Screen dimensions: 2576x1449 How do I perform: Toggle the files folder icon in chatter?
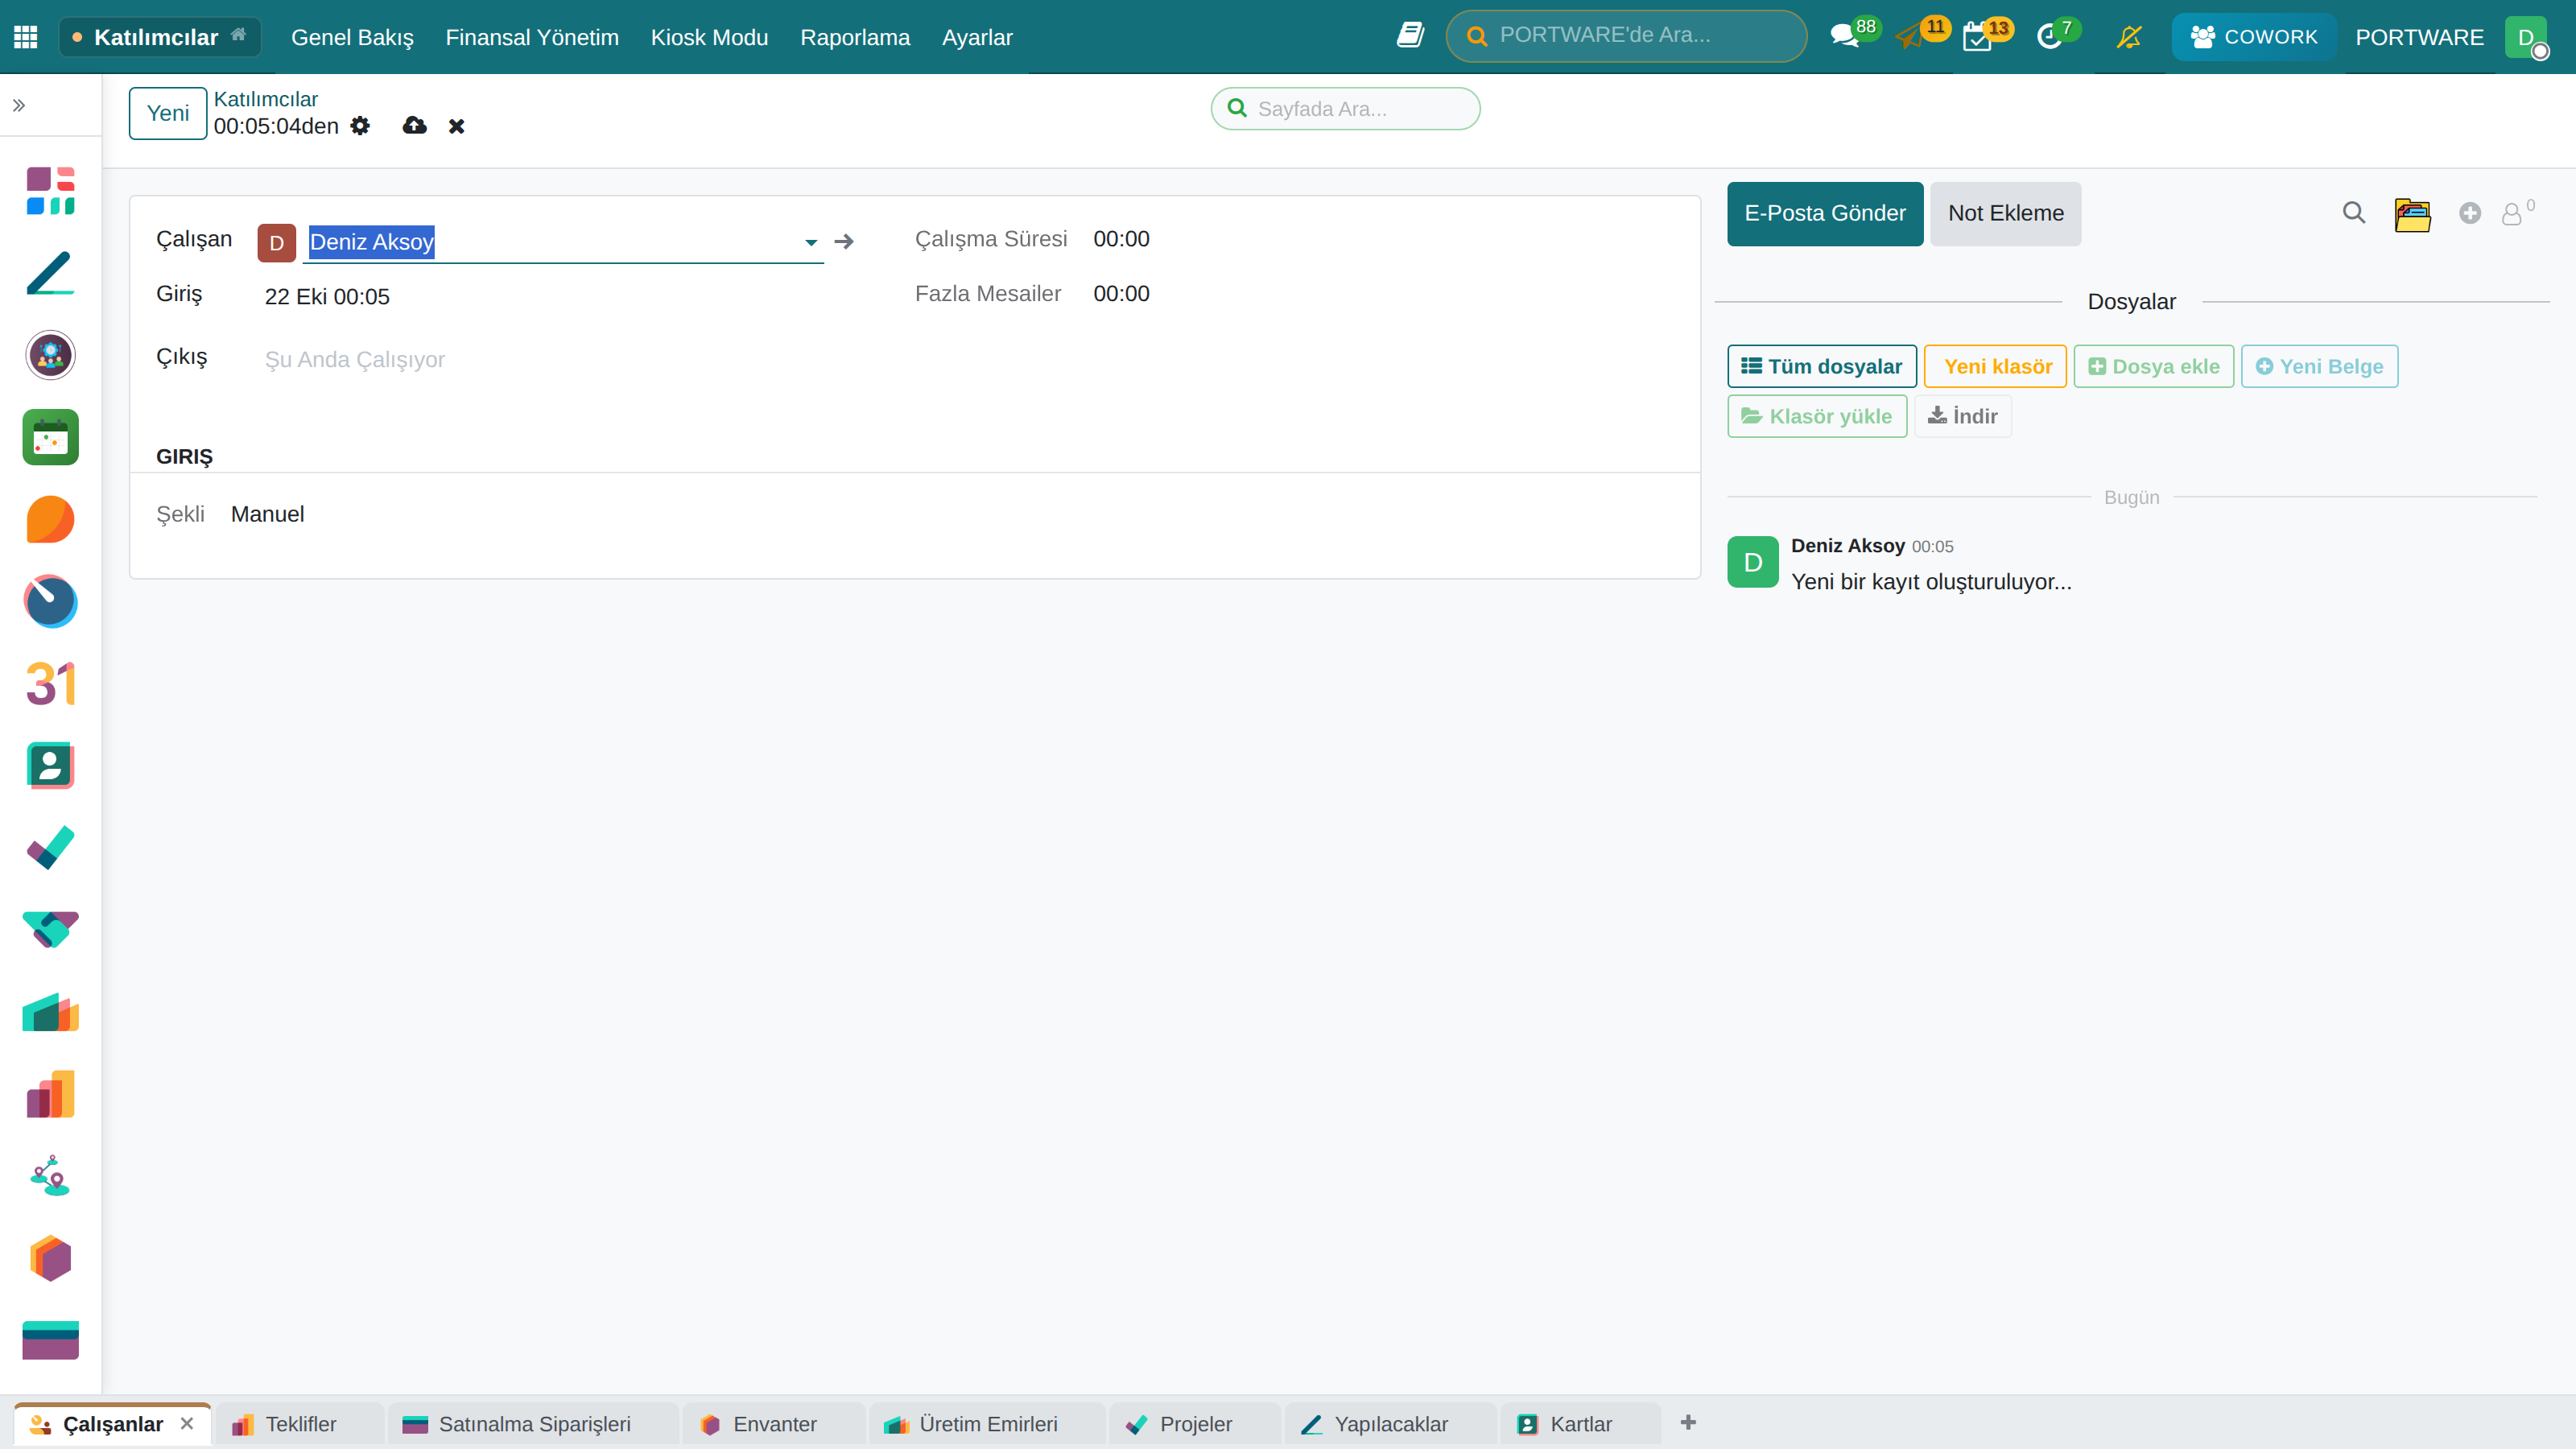2412,214
